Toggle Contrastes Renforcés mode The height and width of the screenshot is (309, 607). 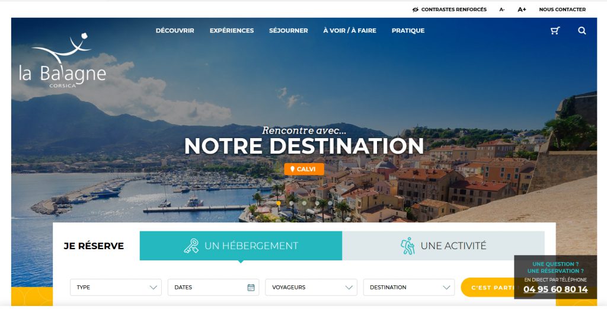(449, 9)
